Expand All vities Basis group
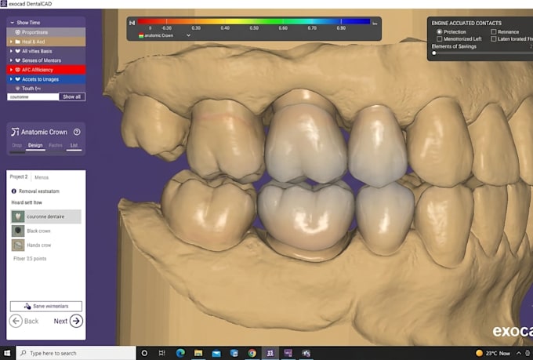This screenshot has width=533, height=360. (x=11, y=51)
